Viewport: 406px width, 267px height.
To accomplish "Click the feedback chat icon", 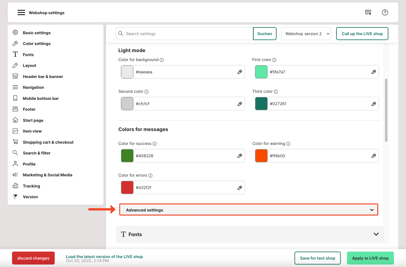I will coord(368,13).
